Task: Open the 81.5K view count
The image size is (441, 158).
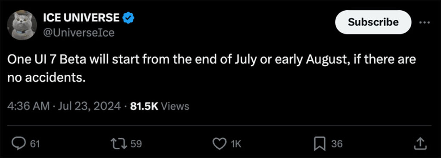Action: point(144,106)
